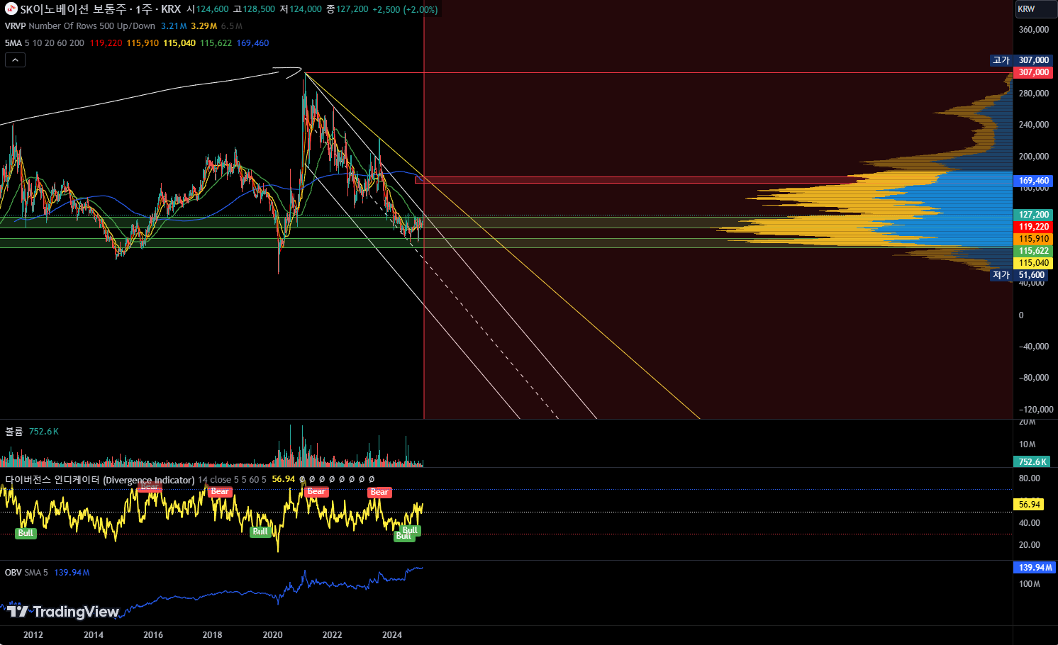Image resolution: width=1058 pixels, height=645 pixels.
Task: Click the red 119,220 axis price label
Action: tap(1033, 227)
